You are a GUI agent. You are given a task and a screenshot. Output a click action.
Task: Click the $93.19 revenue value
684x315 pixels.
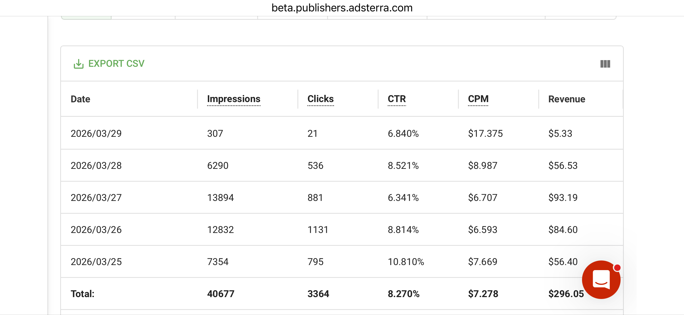(563, 197)
